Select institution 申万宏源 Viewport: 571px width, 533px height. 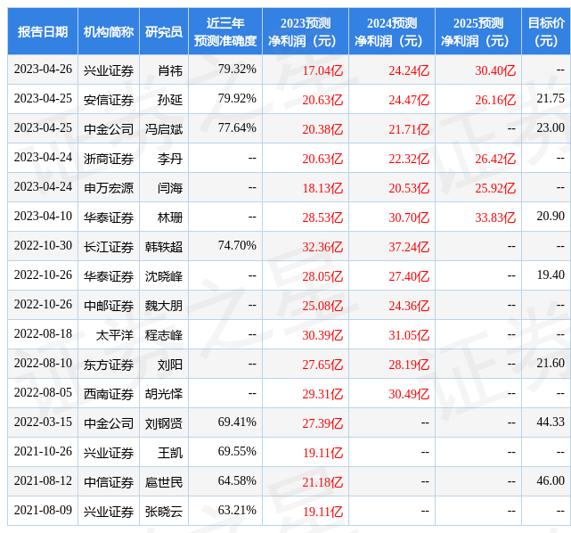coord(109,188)
